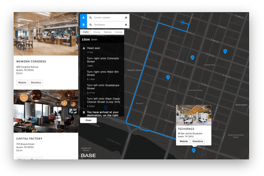Select the map pin above W 4th St
The width and height of the screenshot is (264, 176).
tap(168, 77)
